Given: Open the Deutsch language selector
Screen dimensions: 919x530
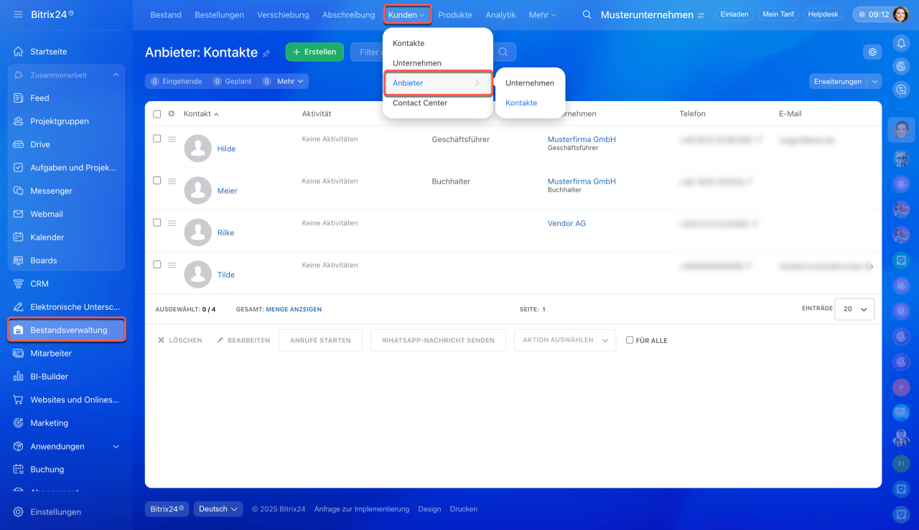Looking at the screenshot, I should click(x=218, y=509).
